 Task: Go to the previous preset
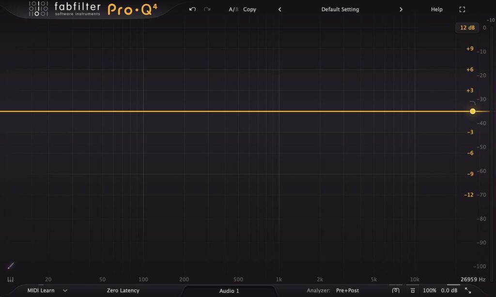coord(279,10)
